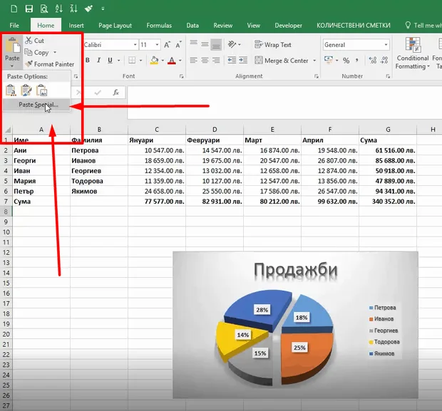Viewport: 442px width, 411px height.
Task: Switch to the Review tab
Action: (222, 26)
